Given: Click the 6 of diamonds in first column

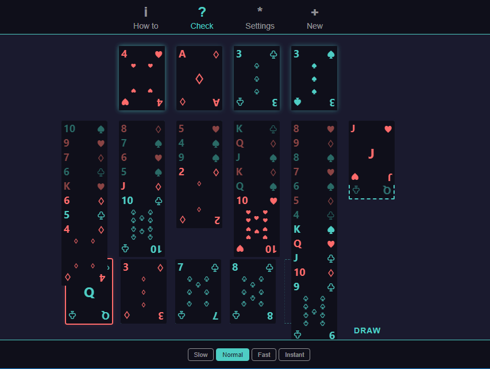Looking at the screenshot, I should (x=84, y=201).
